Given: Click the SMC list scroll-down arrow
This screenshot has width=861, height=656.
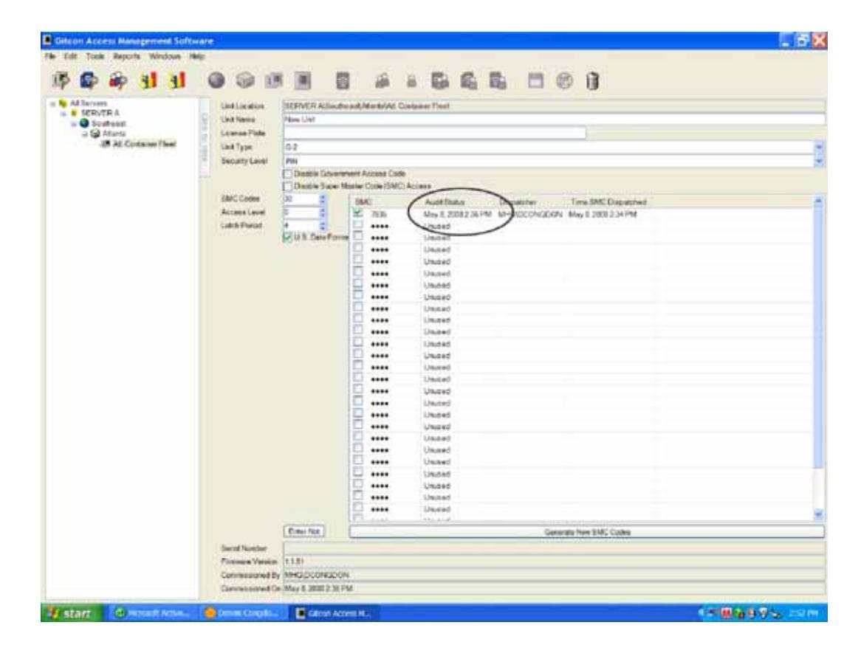Looking at the screenshot, I should coord(818,514).
